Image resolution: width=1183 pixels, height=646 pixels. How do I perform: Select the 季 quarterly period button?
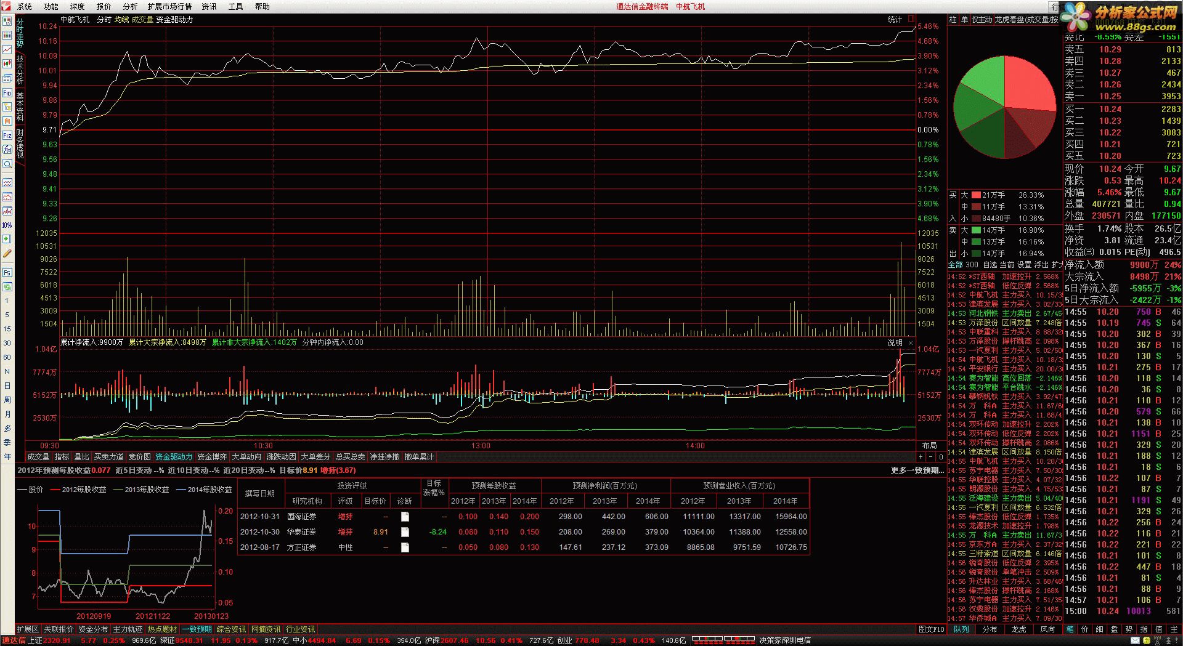coord(7,442)
